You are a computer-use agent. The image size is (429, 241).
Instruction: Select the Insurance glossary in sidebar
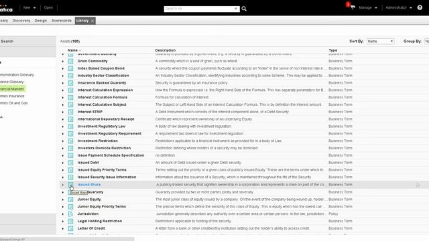(12, 96)
